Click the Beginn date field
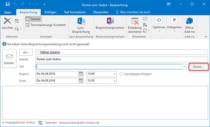This screenshot has width=210, height=127. 57,74
